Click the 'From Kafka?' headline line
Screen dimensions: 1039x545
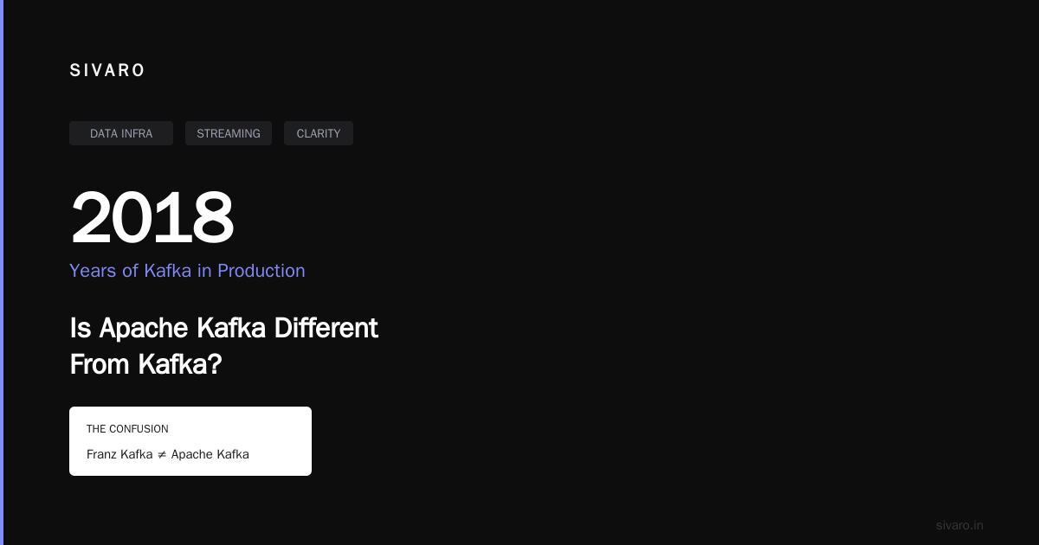(145, 364)
